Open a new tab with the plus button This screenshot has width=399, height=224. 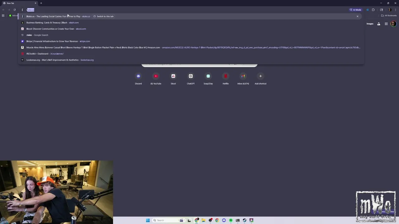tap(41, 3)
